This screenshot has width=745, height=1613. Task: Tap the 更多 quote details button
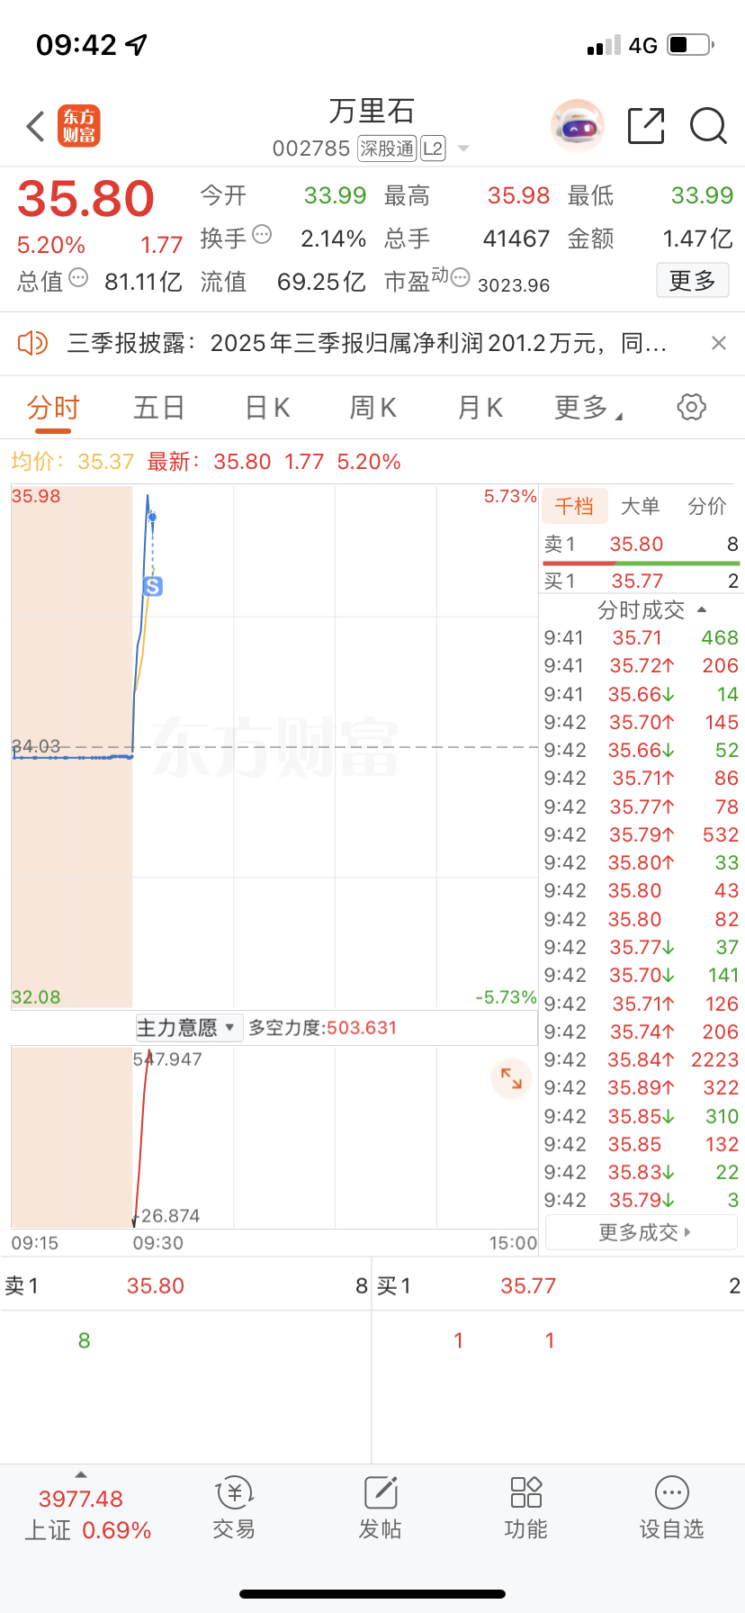click(692, 281)
